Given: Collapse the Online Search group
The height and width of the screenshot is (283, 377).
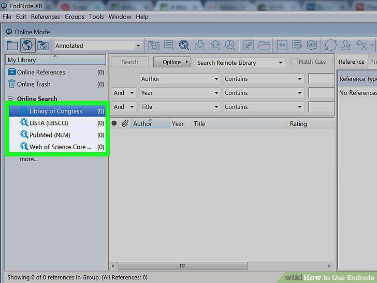Looking at the screenshot, I should coord(10,98).
